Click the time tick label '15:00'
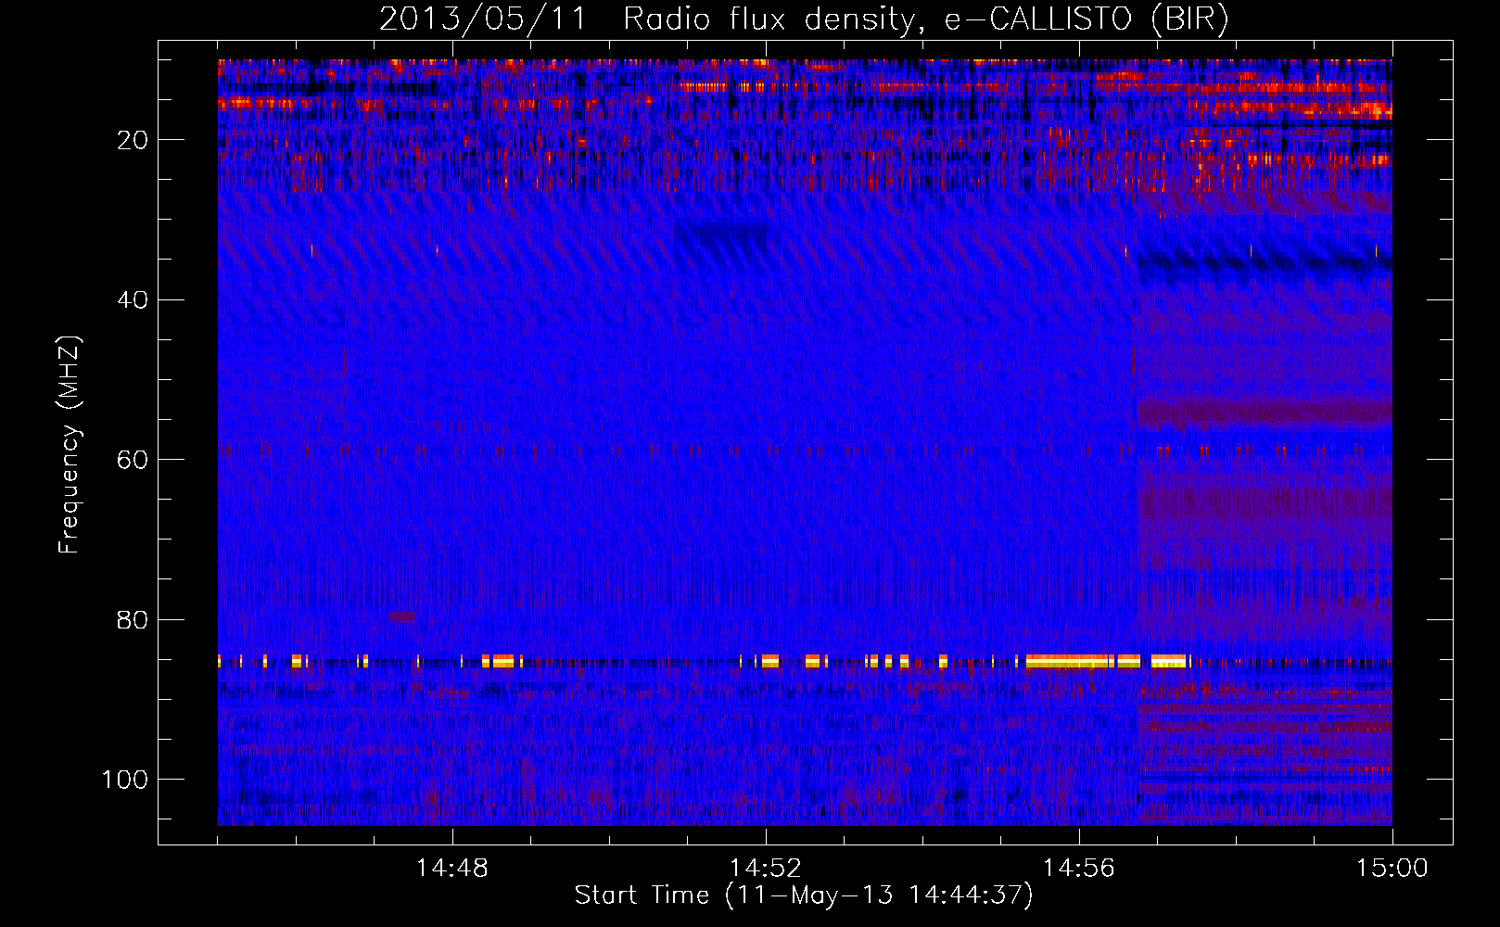Viewport: 1500px width, 927px height. tap(1392, 869)
